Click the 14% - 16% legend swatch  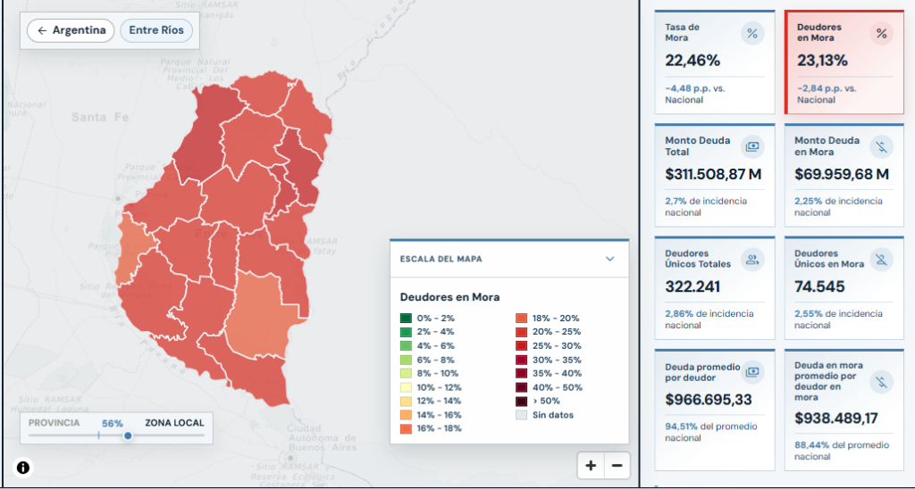[406, 415]
